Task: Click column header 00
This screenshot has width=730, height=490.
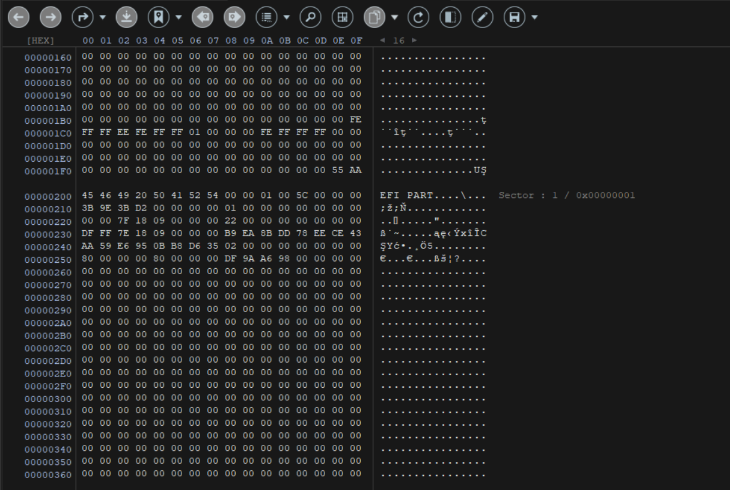Action: [x=88, y=40]
